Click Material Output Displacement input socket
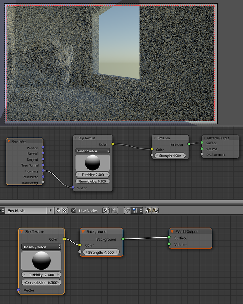The width and height of the screenshot is (243, 304). [202, 154]
